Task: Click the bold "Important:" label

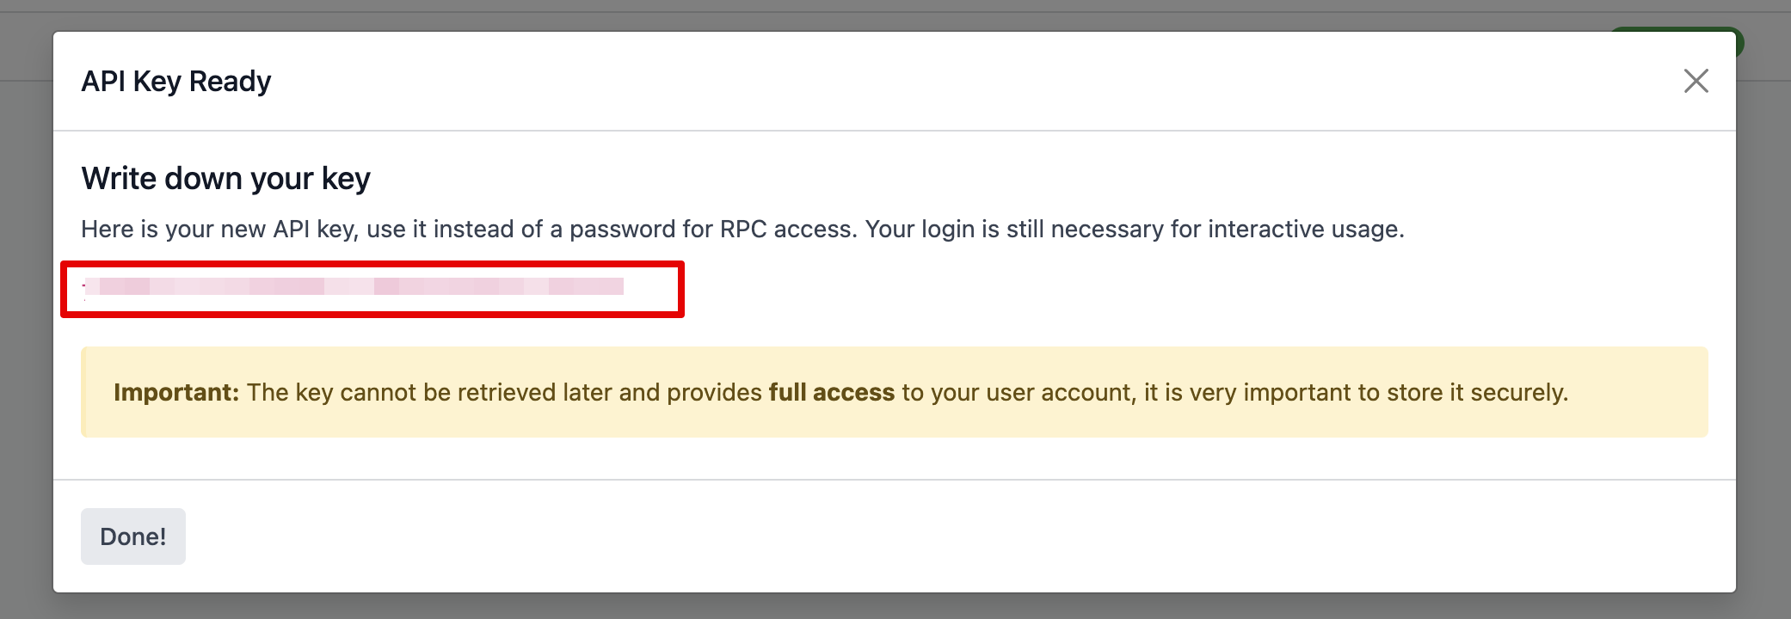Action: (176, 393)
